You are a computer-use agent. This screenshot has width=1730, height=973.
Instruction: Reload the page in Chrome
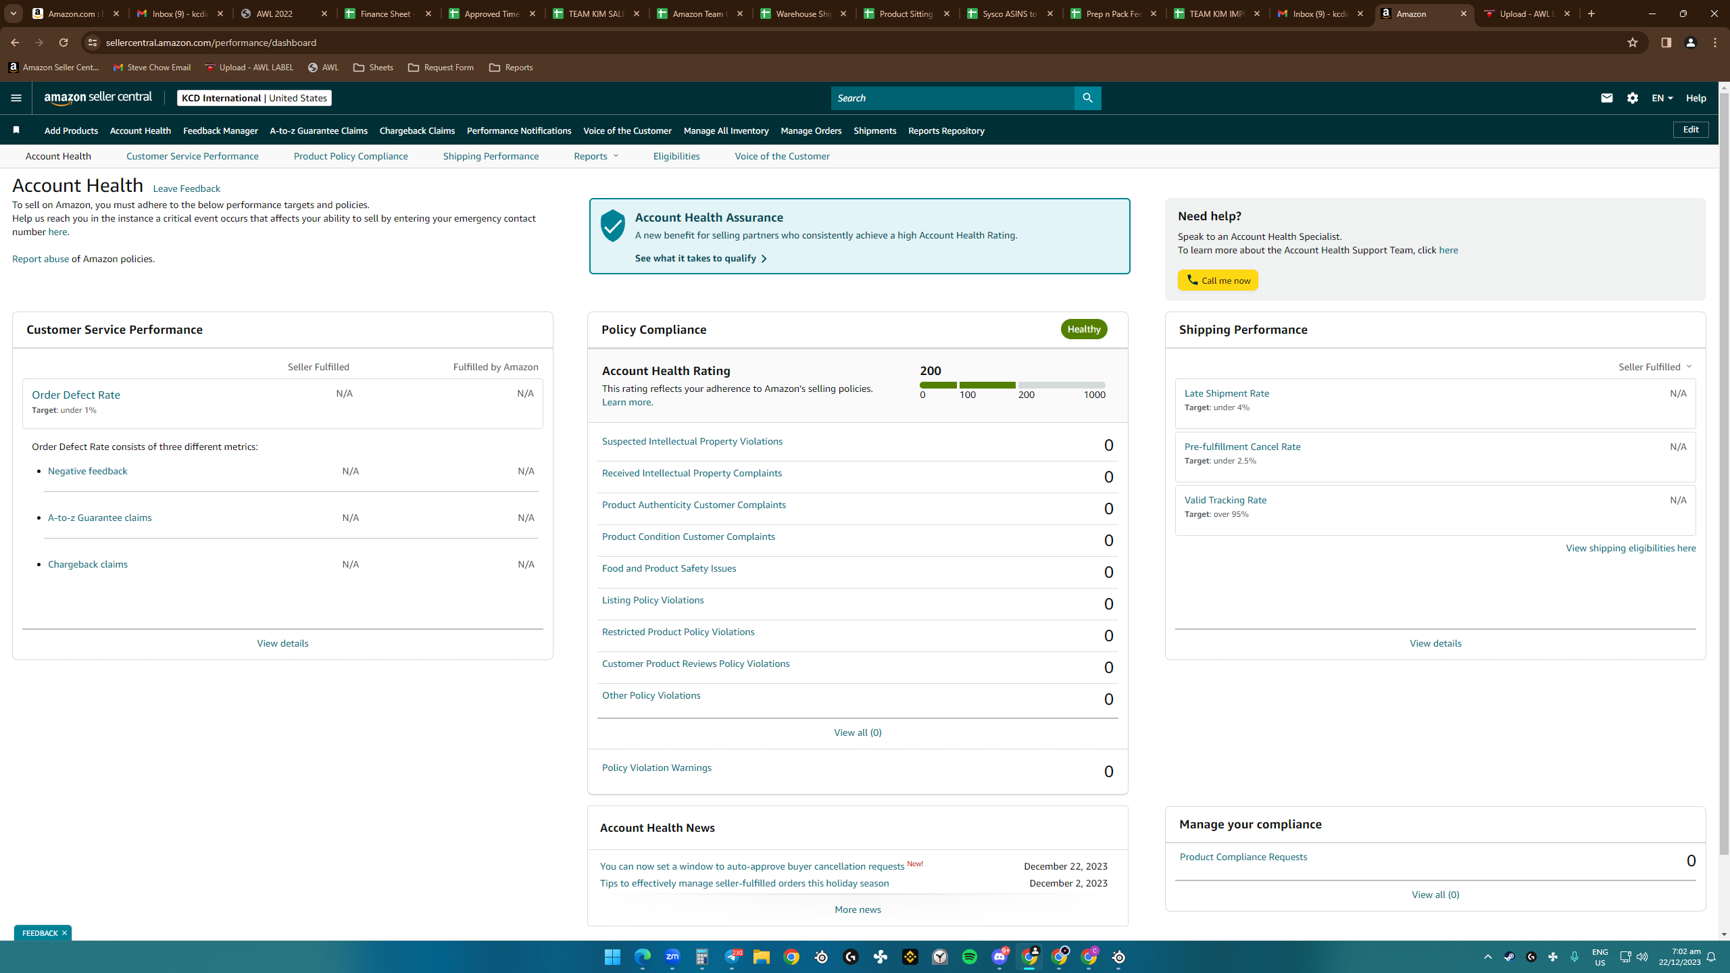64,43
